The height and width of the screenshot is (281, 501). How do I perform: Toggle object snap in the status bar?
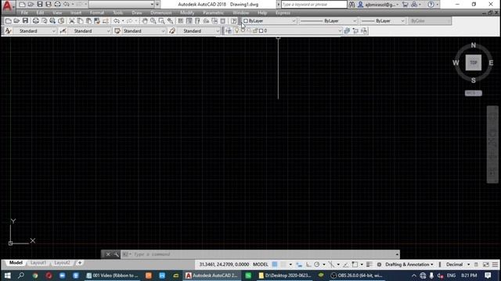click(x=355, y=265)
